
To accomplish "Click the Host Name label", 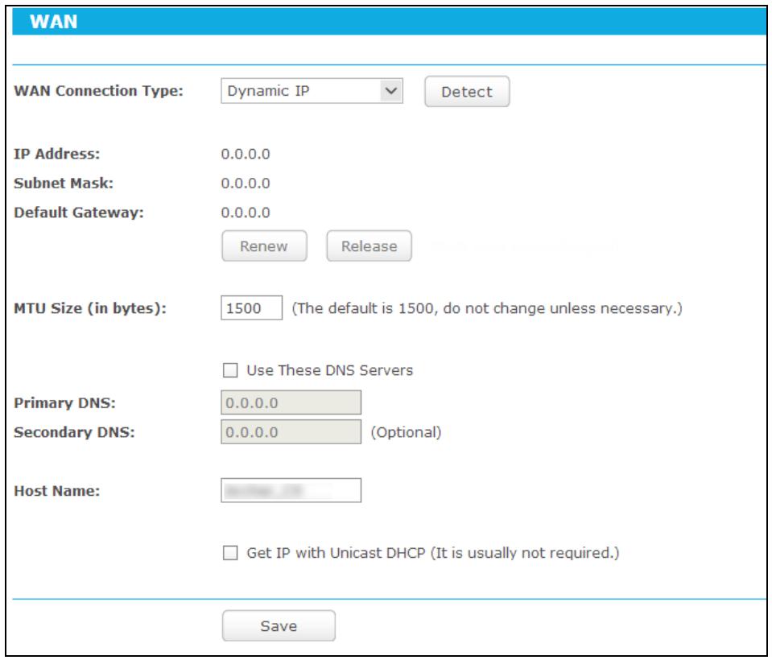I will coord(56,491).
